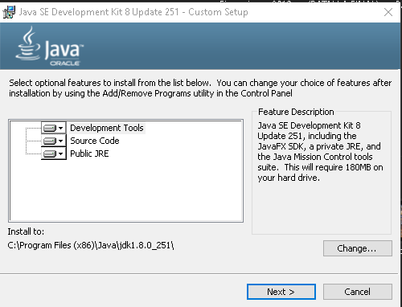This screenshot has width=402, height=307.
Task: Click the install path C:\Program Files (x86) text
Action: [x=91, y=245]
